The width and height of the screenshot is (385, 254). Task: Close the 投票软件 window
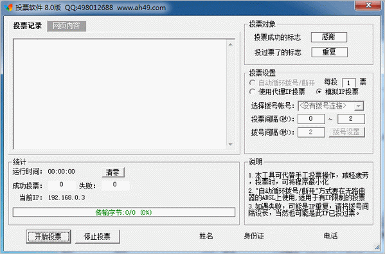click(x=368, y=5)
